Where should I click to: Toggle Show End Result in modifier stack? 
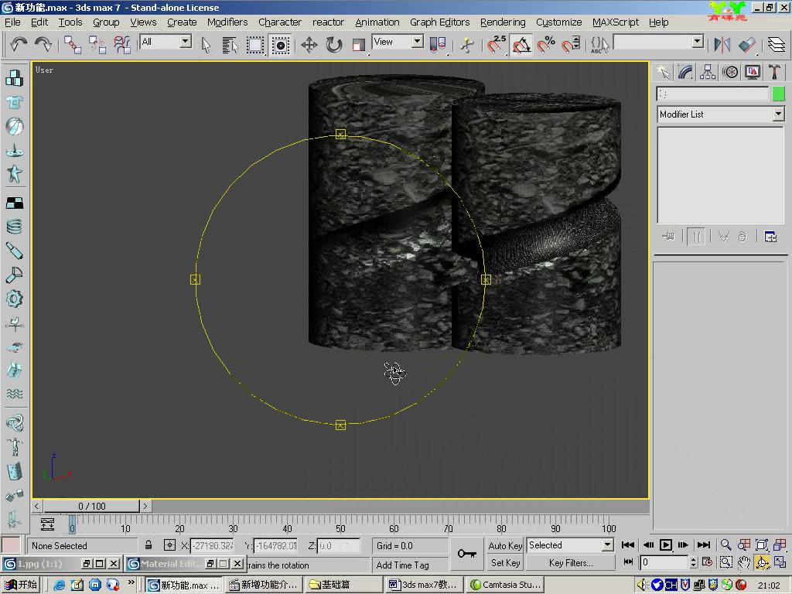[x=697, y=237]
